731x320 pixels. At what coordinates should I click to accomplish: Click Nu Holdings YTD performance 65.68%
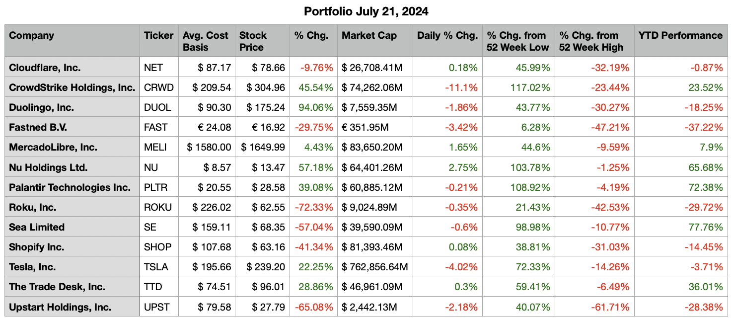pos(705,167)
